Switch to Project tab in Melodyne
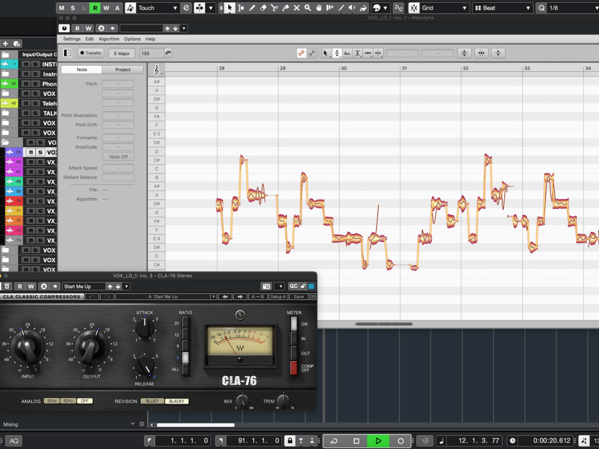This screenshot has width=599, height=449. coord(123,69)
